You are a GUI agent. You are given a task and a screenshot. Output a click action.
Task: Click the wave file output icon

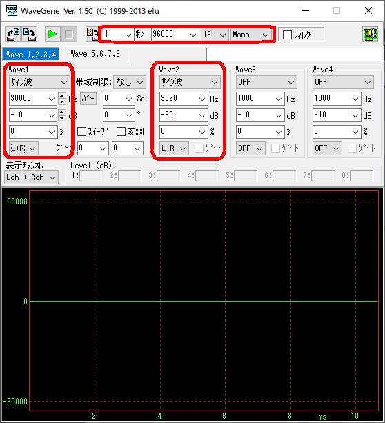tap(92, 35)
